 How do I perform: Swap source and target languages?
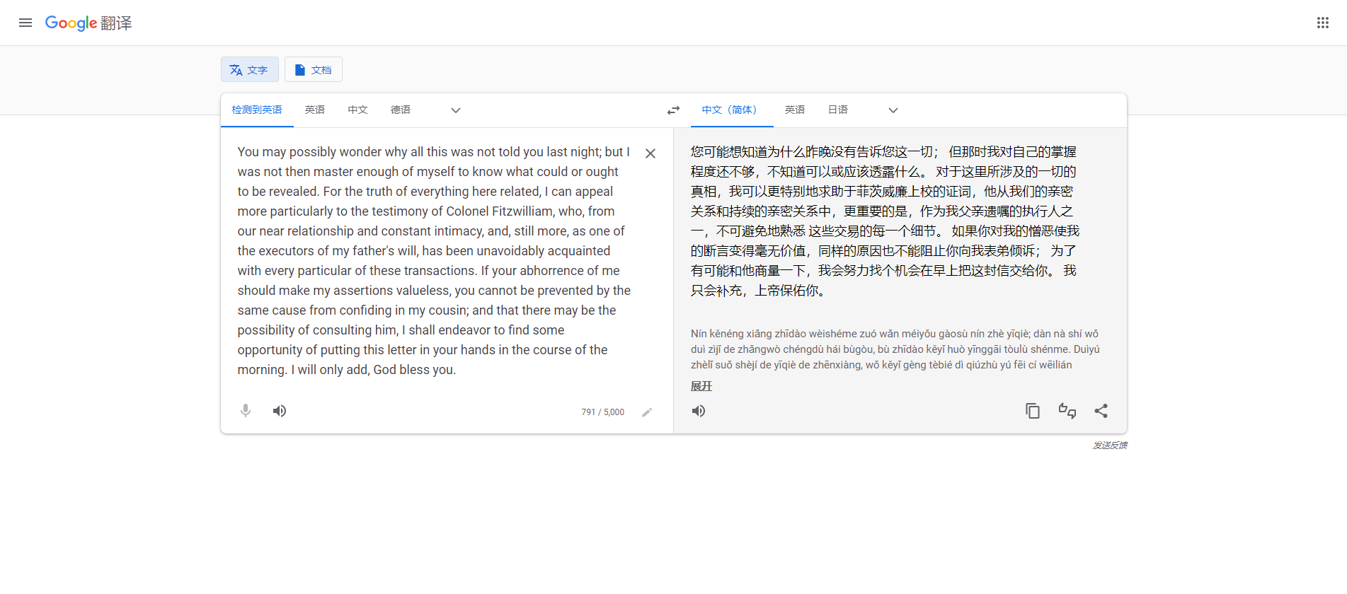[x=673, y=110]
